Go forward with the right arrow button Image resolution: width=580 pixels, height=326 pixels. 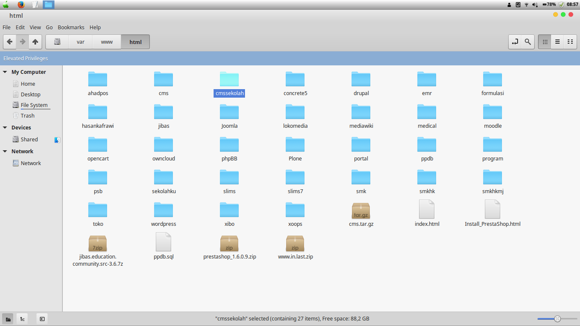coord(23,42)
